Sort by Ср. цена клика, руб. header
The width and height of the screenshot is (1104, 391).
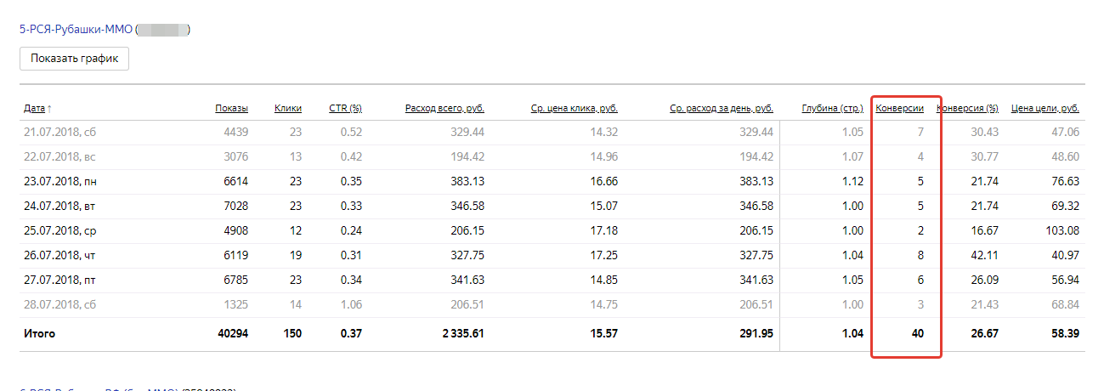pyautogui.click(x=574, y=108)
